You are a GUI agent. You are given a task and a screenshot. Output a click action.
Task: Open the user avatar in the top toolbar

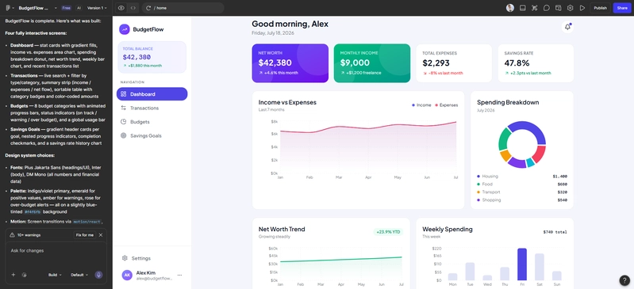point(510,8)
